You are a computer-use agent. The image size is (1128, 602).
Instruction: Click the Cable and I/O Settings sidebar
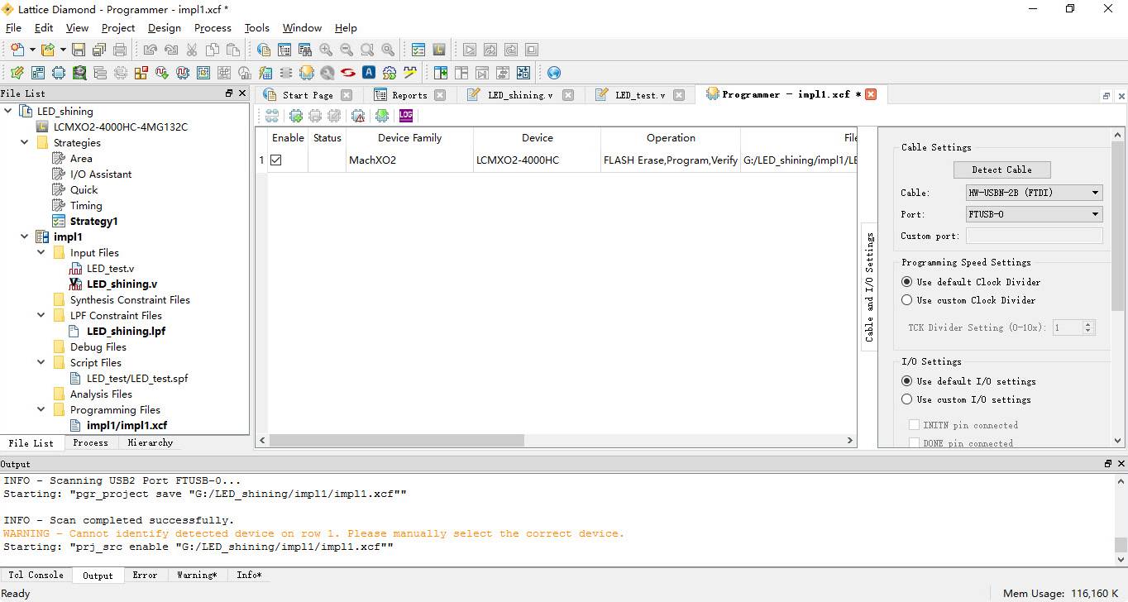[869, 287]
